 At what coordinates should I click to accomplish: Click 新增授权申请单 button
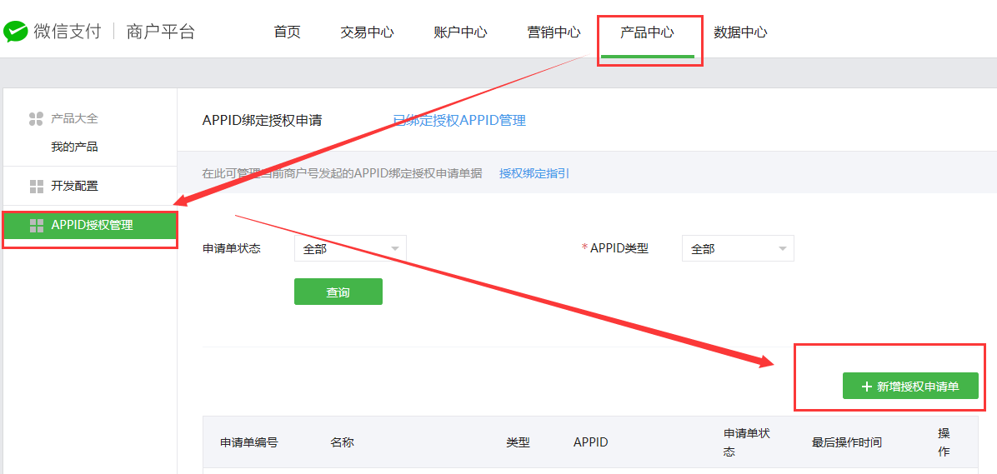point(910,387)
